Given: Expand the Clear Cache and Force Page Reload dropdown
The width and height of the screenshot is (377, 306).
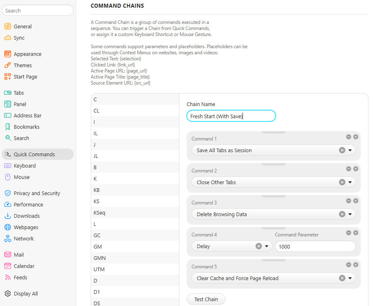Looking at the screenshot, I should [x=350, y=278].
